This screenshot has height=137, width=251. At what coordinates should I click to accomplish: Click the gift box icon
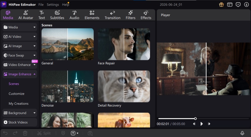point(222,4)
